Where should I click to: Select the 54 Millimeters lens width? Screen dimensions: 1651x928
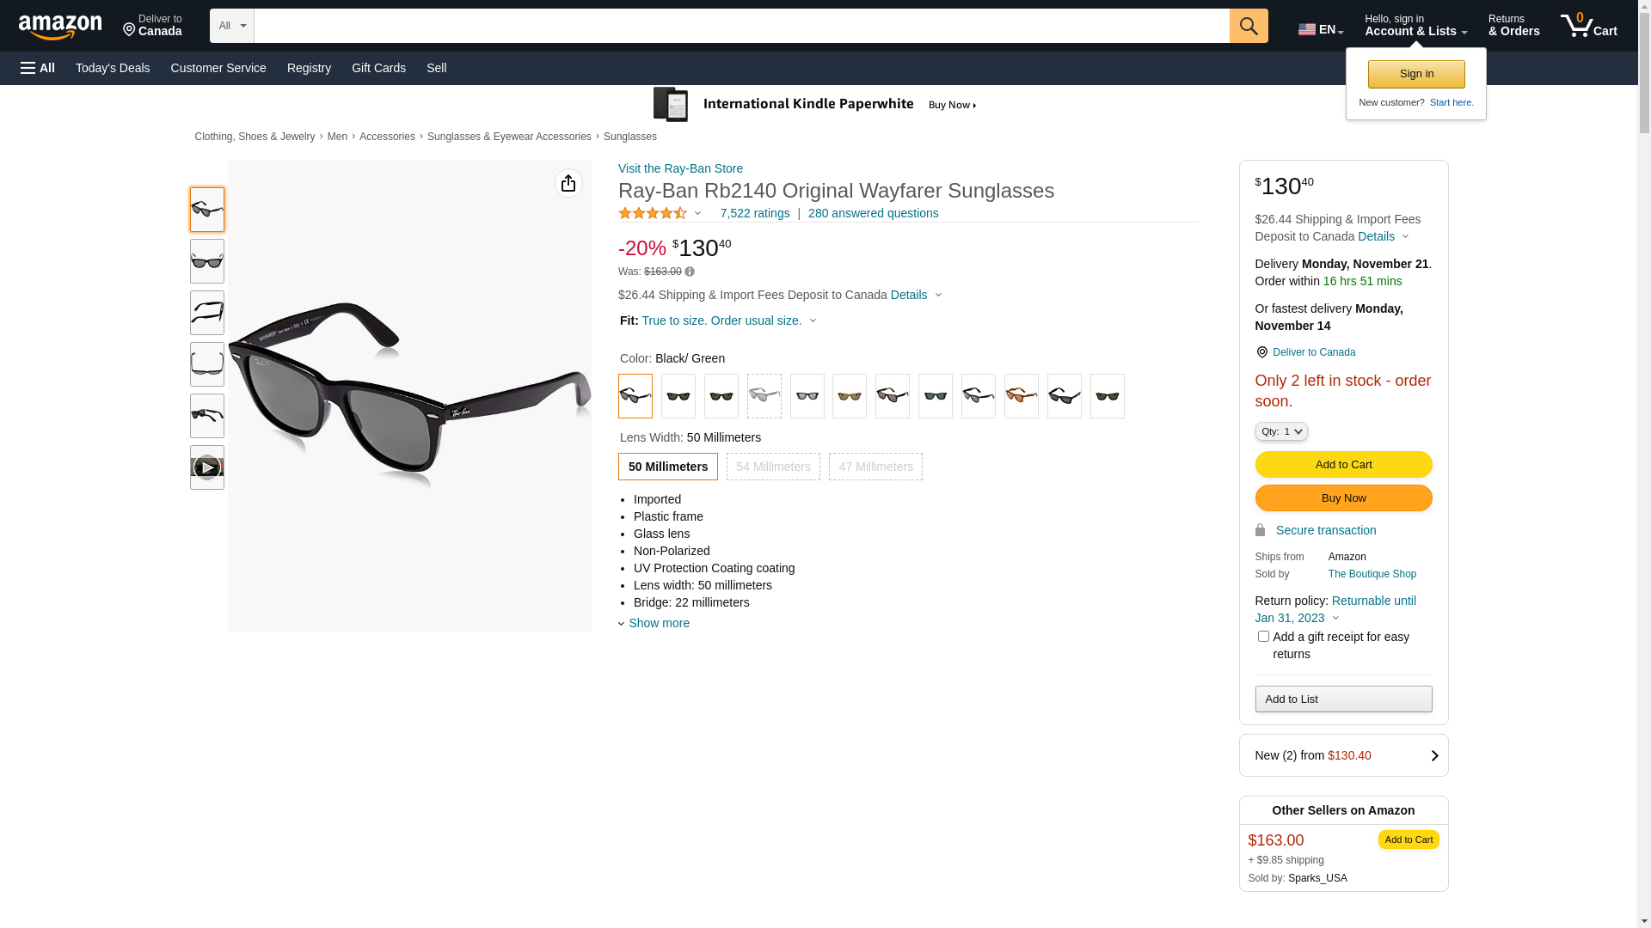click(x=773, y=467)
